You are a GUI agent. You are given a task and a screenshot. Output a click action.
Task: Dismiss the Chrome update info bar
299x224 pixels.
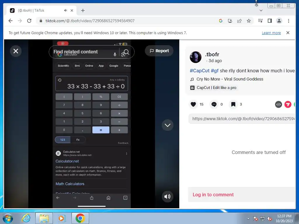(x=288, y=33)
